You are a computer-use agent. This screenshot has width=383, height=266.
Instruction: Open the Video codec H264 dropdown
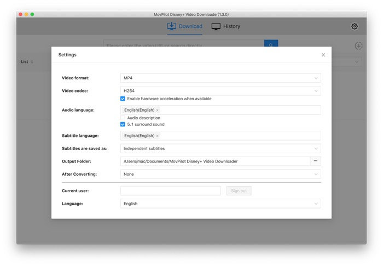[x=220, y=91]
